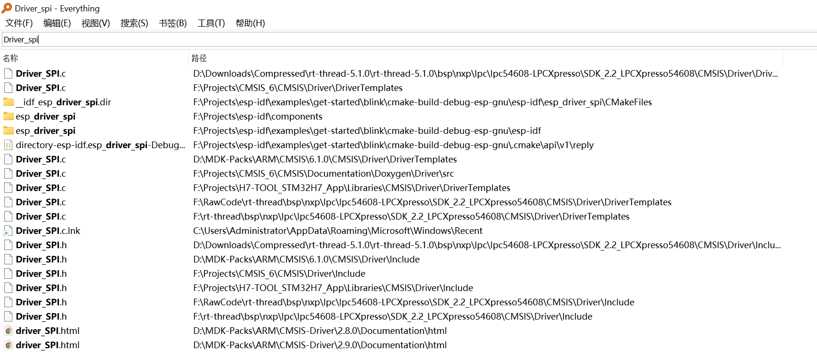The image size is (817, 352).
Task: Select file icon of Driver_SPI.h in H7-TOOL_STM32H7_App Include
Action: pyautogui.click(x=8, y=288)
